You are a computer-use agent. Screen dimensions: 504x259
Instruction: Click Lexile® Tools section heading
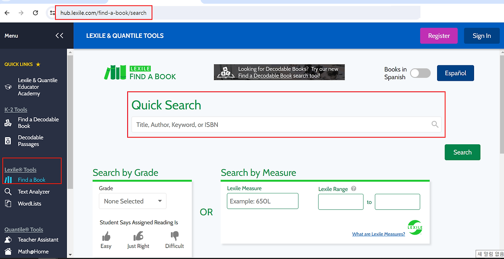pyautogui.click(x=20, y=170)
